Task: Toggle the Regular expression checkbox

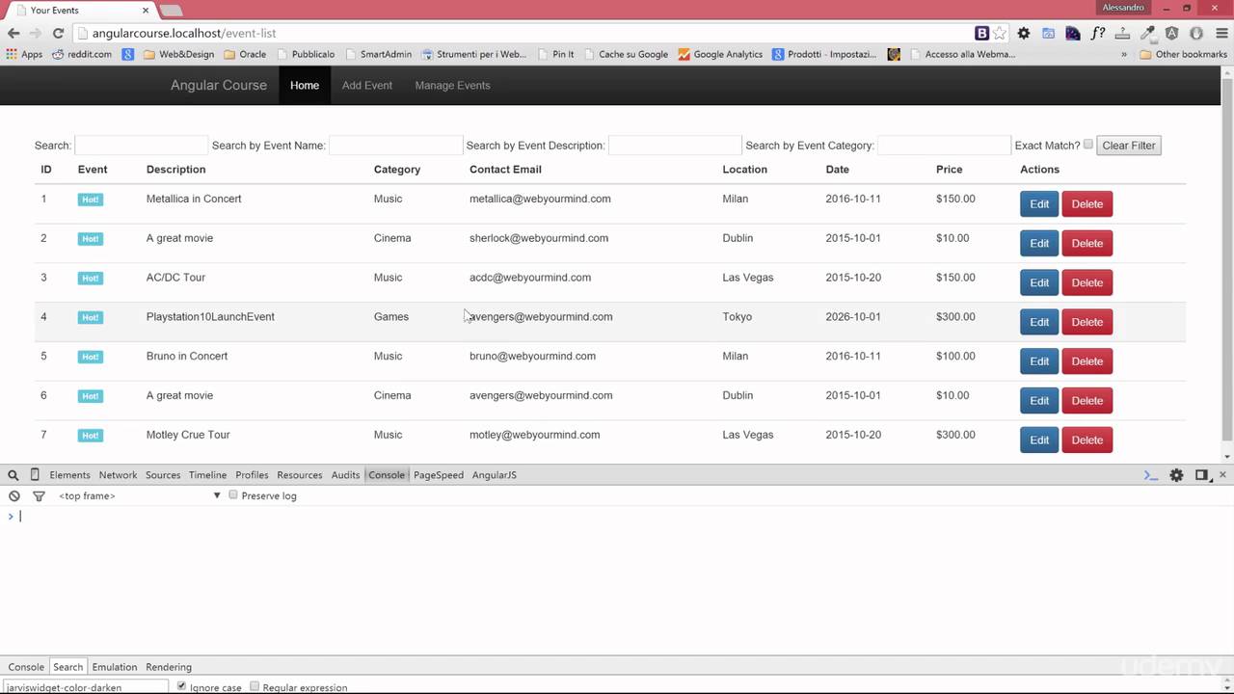Action: [x=255, y=686]
